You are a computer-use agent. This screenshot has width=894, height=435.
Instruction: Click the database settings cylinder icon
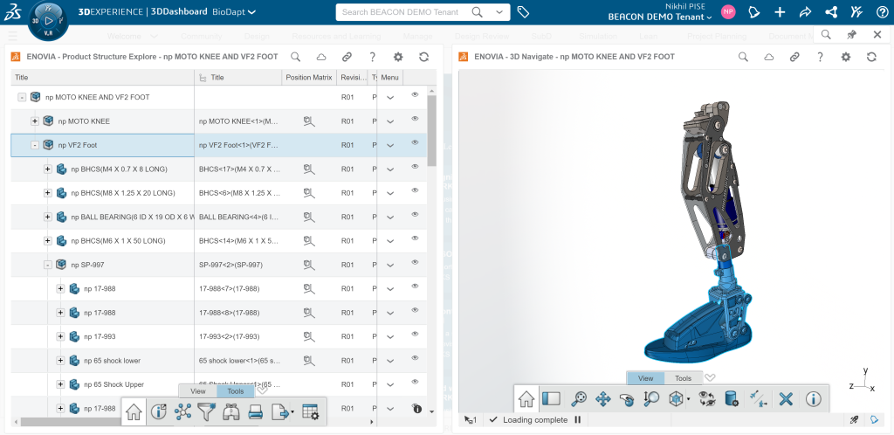click(x=732, y=398)
